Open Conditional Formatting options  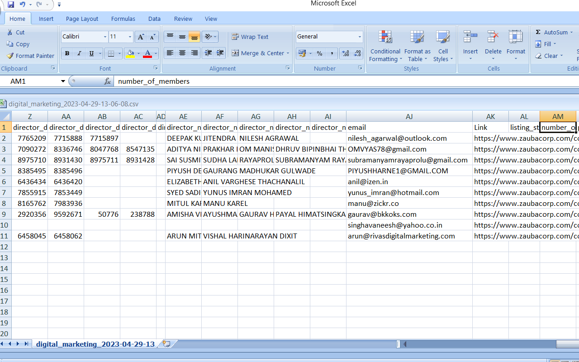[385, 45]
